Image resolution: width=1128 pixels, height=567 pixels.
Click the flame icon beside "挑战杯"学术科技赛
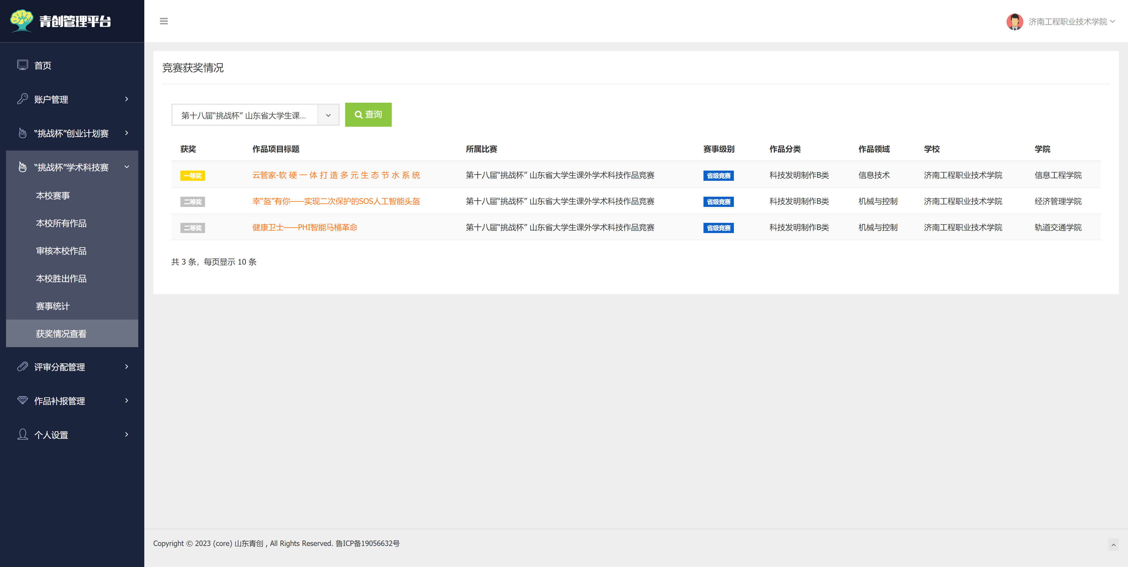click(x=22, y=167)
